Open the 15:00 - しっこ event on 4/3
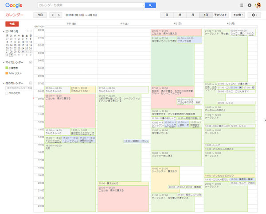This screenshot has height=214, width=266. (x=230, y=145)
